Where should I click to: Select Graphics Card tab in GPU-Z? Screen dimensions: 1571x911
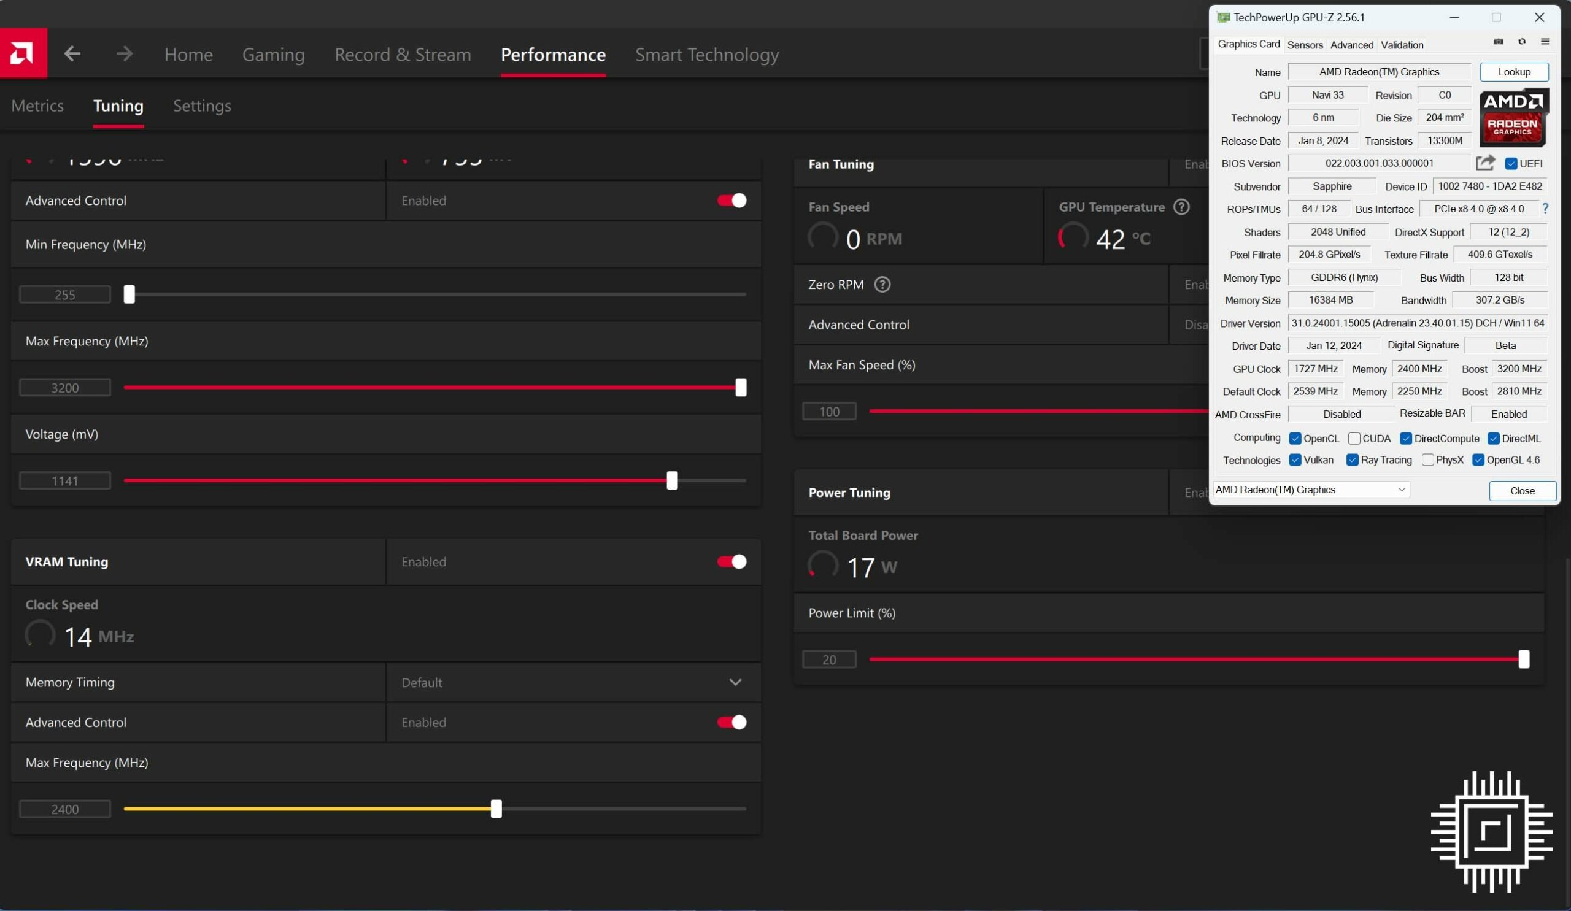[x=1249, y=44]
